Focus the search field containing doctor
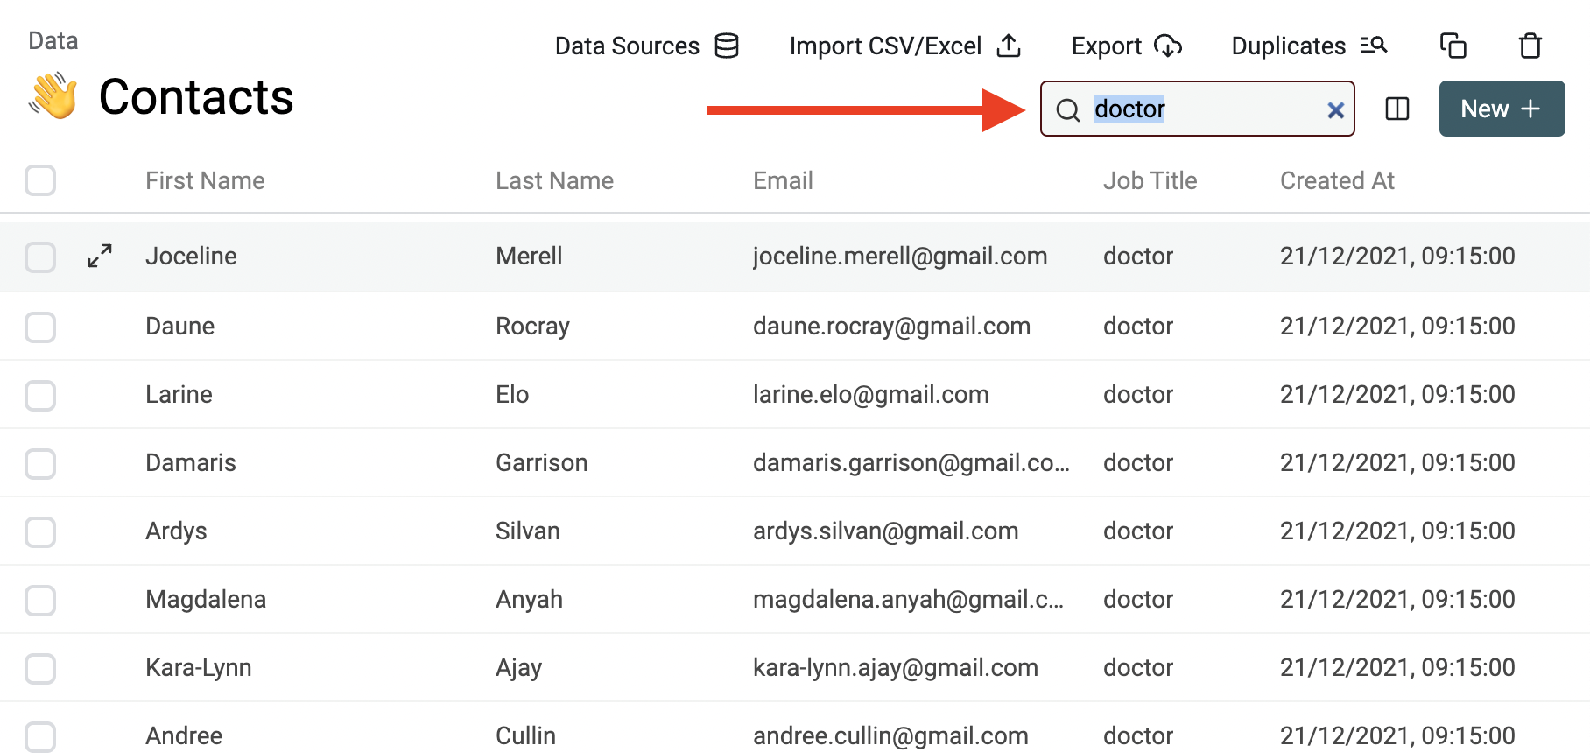The height and width of the screenshot is (753, 1590). click(x=1198, y=109)
